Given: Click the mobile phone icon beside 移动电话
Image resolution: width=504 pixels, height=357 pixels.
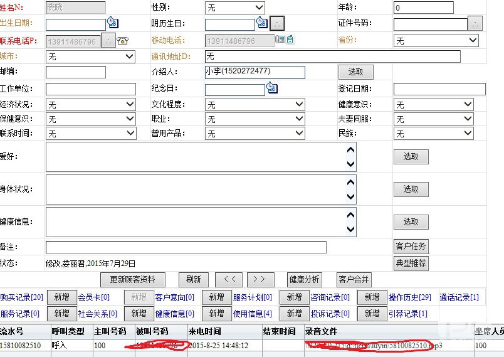Looking at the screenshot, I should click(x=285, y=40).
